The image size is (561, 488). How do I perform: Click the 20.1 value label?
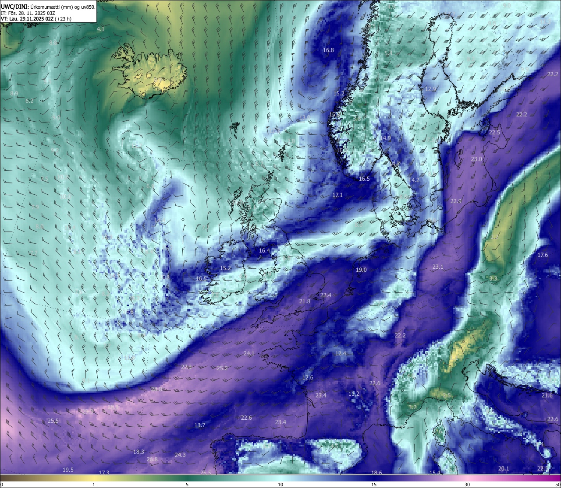pos(504,468)
